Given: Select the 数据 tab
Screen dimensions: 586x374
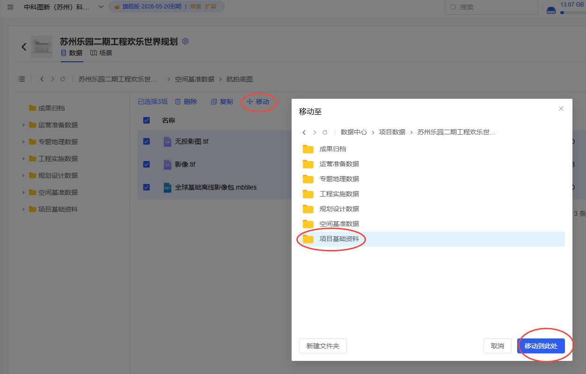Looking at the screenshot, I should [x=72, y=53].
